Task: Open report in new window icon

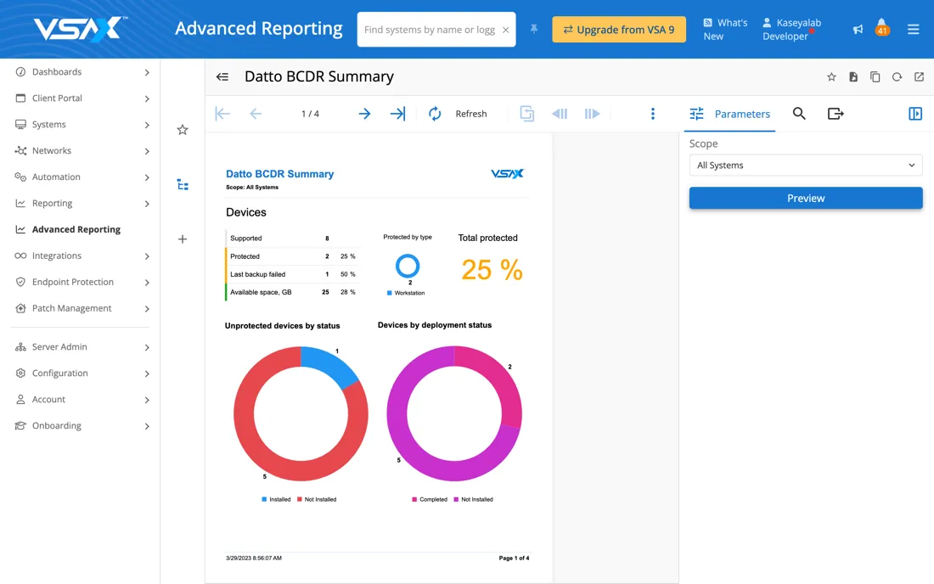Action: point(919,77)
